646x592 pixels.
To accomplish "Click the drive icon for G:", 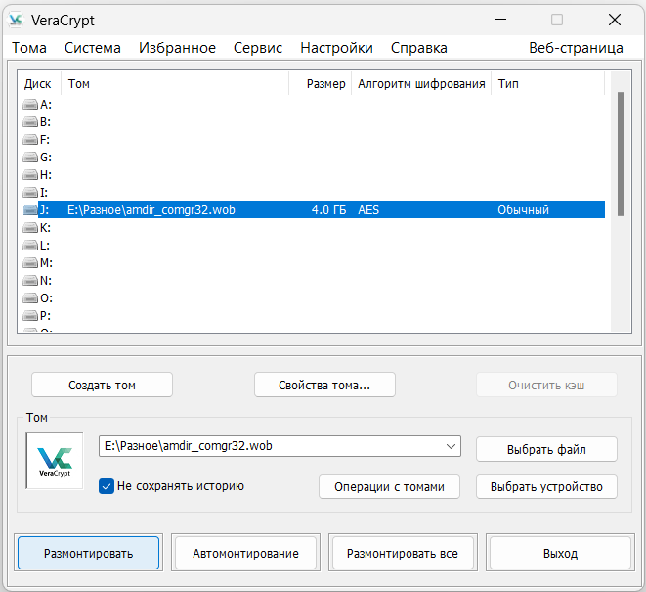I will (30, 158).
